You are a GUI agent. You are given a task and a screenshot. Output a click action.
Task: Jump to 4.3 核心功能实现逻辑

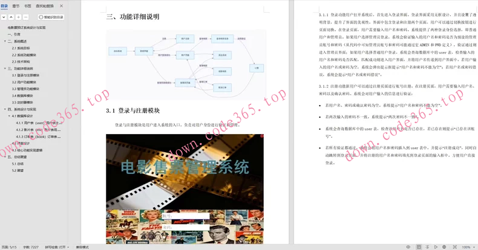27,150
